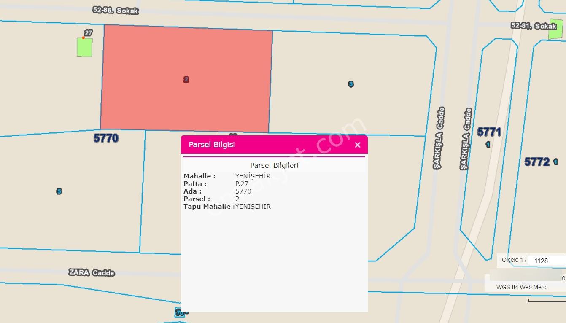
Task: Click the green building numbered 27
Action: click(x=84, y=47)
